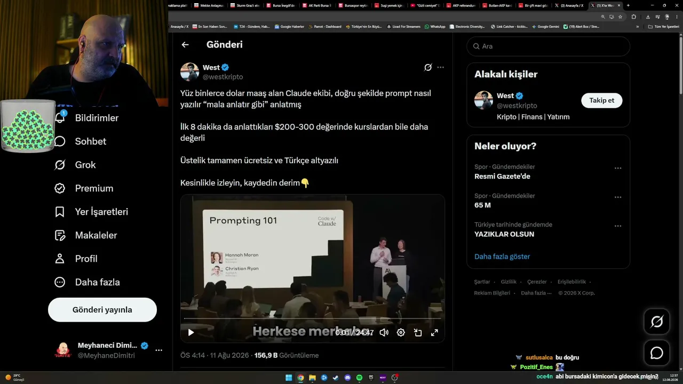Open Yer İşaretleri bookmarks

point(91,212)
